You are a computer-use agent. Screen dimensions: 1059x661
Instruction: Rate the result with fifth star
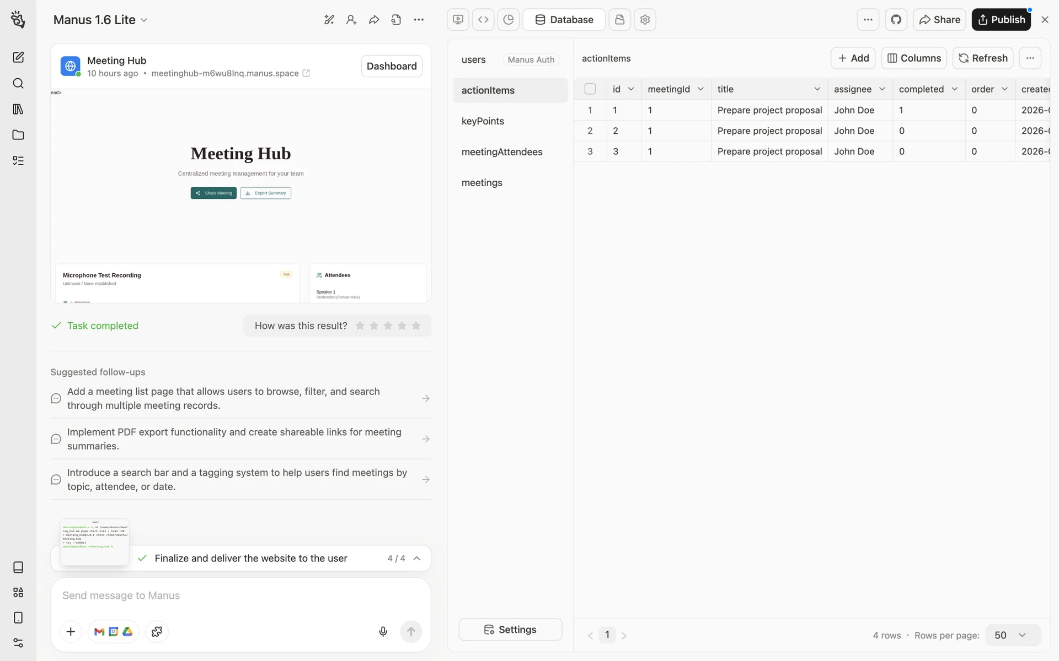[416, 326]
